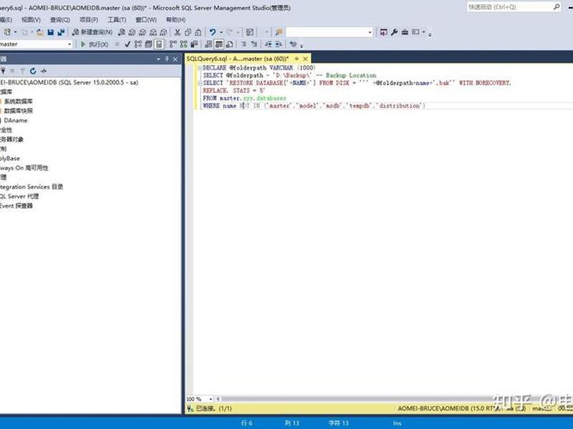Viewport: 573px width, 429px height.
Task: Select the Integration Services 目录 node
Action: point(32,187)
